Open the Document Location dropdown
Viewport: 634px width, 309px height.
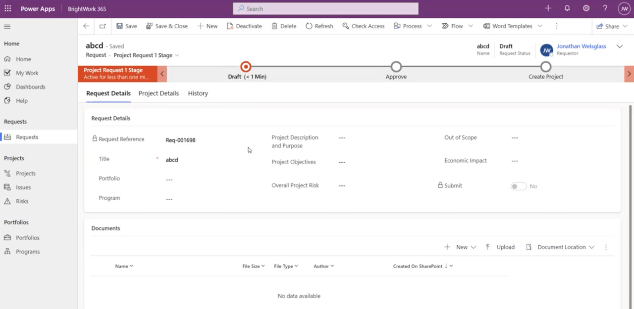(x=565, y=247)
